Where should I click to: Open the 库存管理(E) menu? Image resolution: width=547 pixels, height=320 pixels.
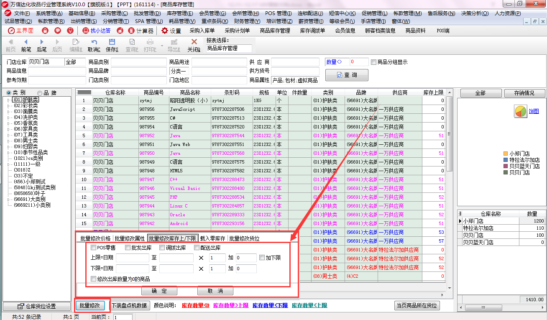(179, 13)
